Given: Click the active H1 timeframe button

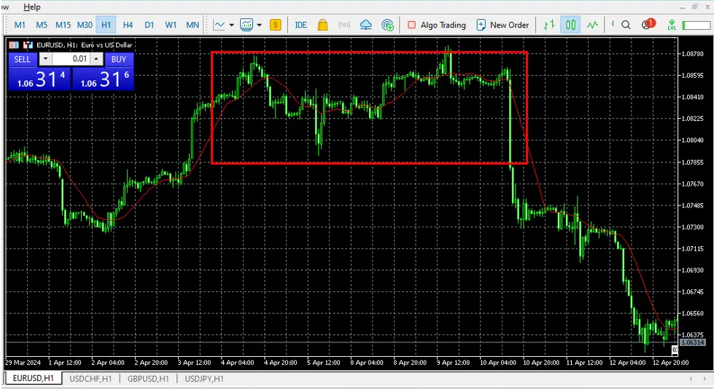Looking at the screenshot, I should point(106,25).
